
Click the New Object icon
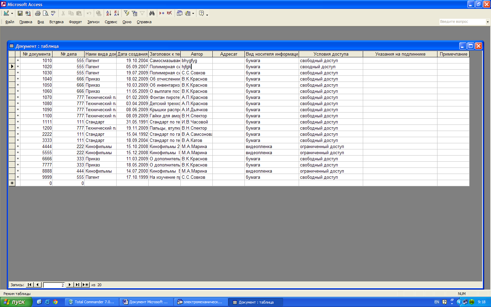point(188,13)
